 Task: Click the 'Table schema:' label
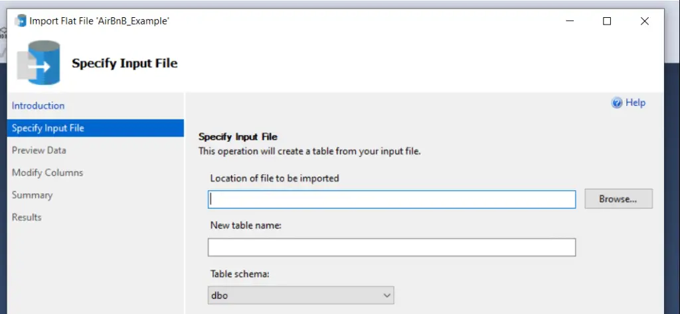coord(240,274)
